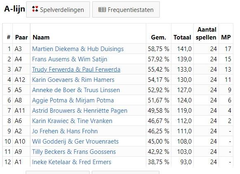This screenshot has width=240, height=174.
Task: Click the Naam column header
Action: pos(41,37)
